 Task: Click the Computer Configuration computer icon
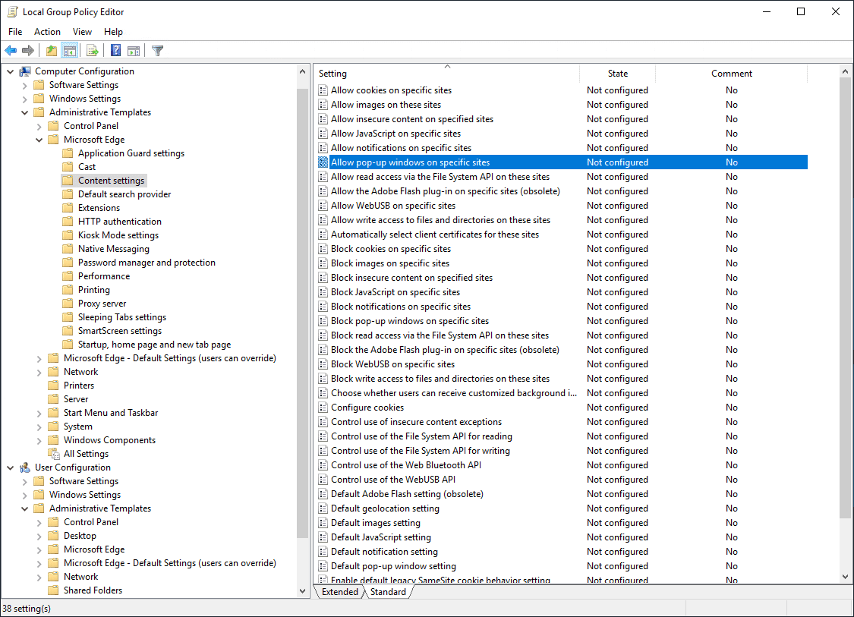[25, 71]
